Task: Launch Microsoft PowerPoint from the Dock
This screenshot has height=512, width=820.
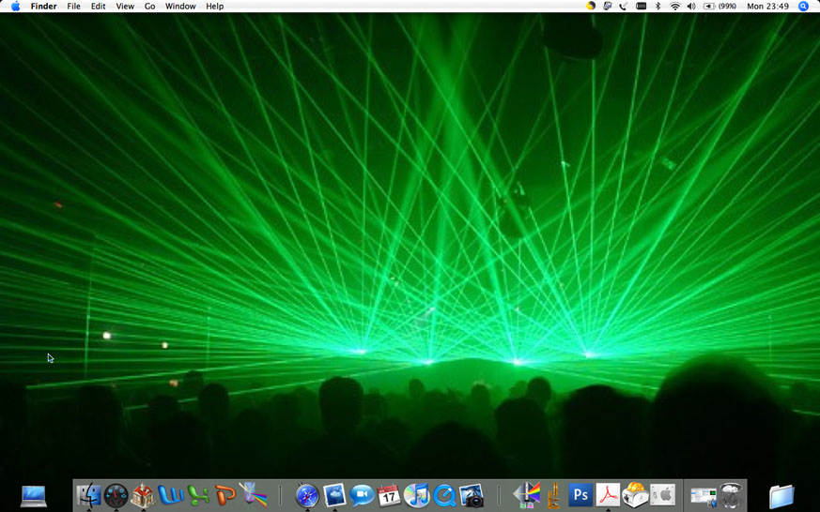Action: [224, 495]
